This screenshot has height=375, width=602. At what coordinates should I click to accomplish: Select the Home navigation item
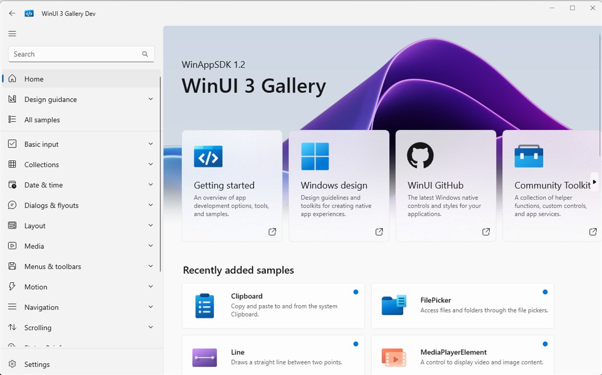tap(81, 79)
